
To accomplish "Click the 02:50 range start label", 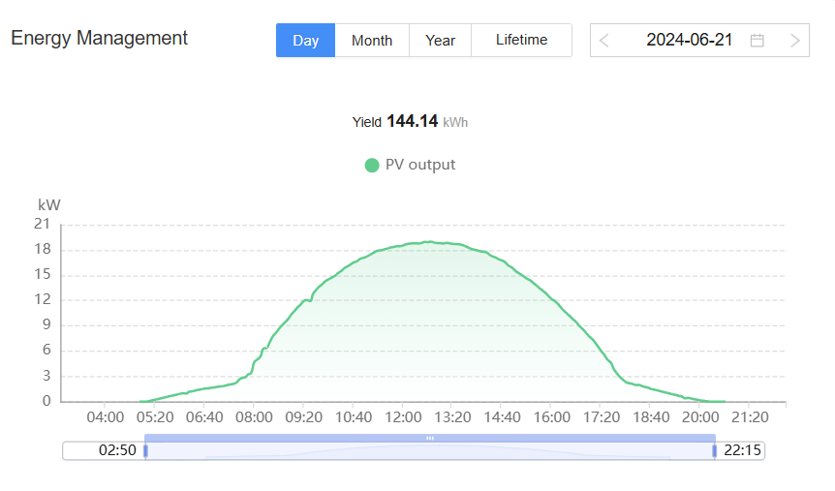I will [117, 450].
